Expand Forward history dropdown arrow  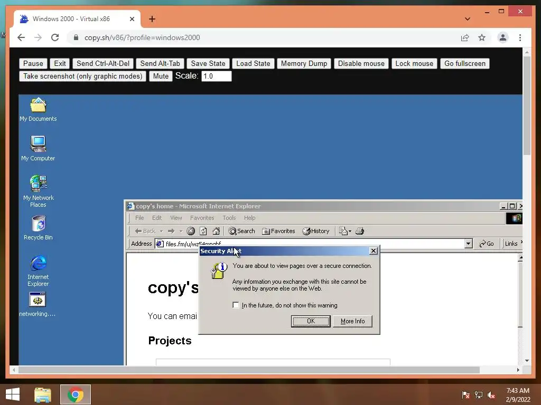181,231
